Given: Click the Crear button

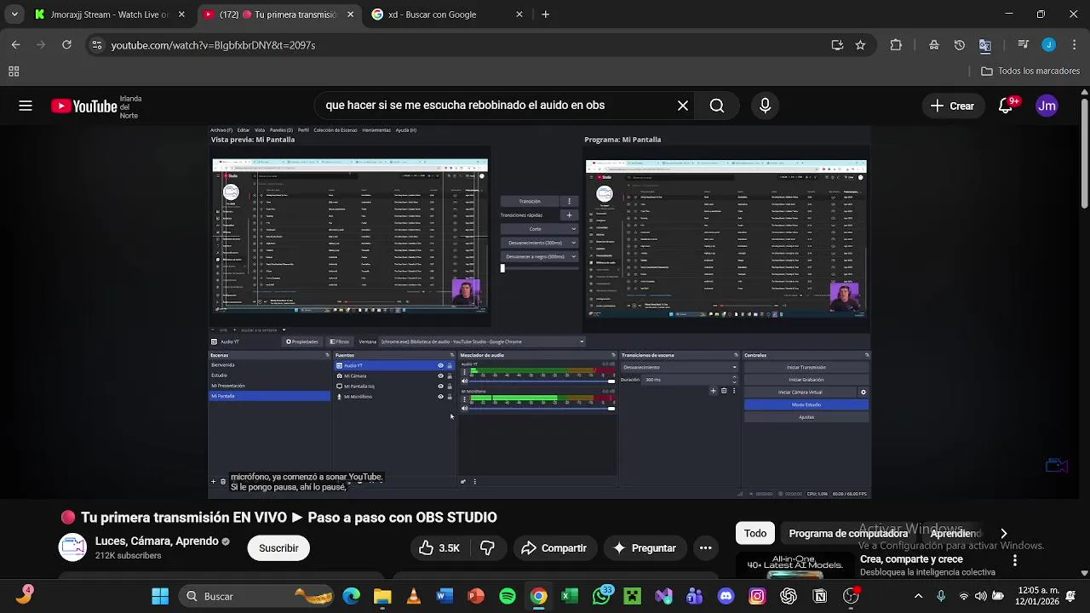Looking at the screenshot, I should coord(952,106).
